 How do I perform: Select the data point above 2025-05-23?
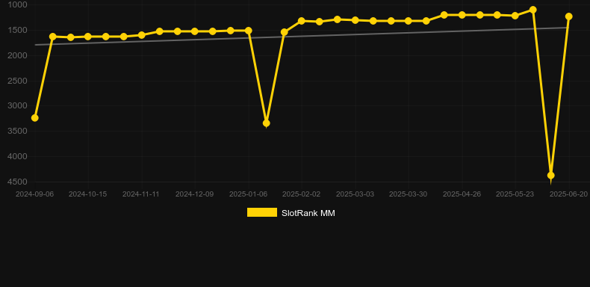click(515, 16)
